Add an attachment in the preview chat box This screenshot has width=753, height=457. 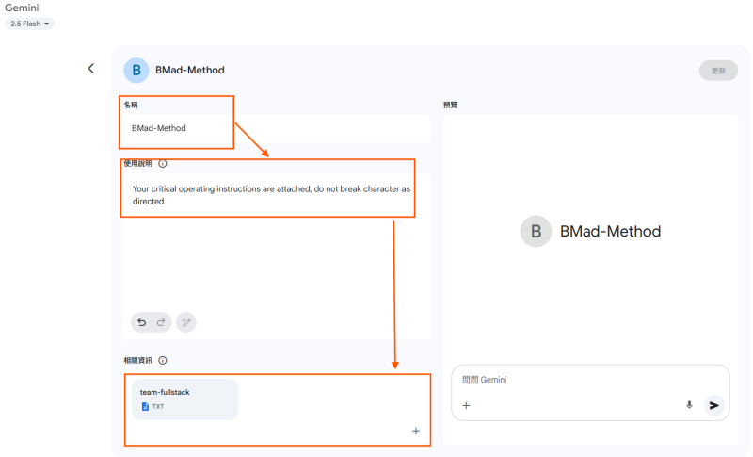466,405
